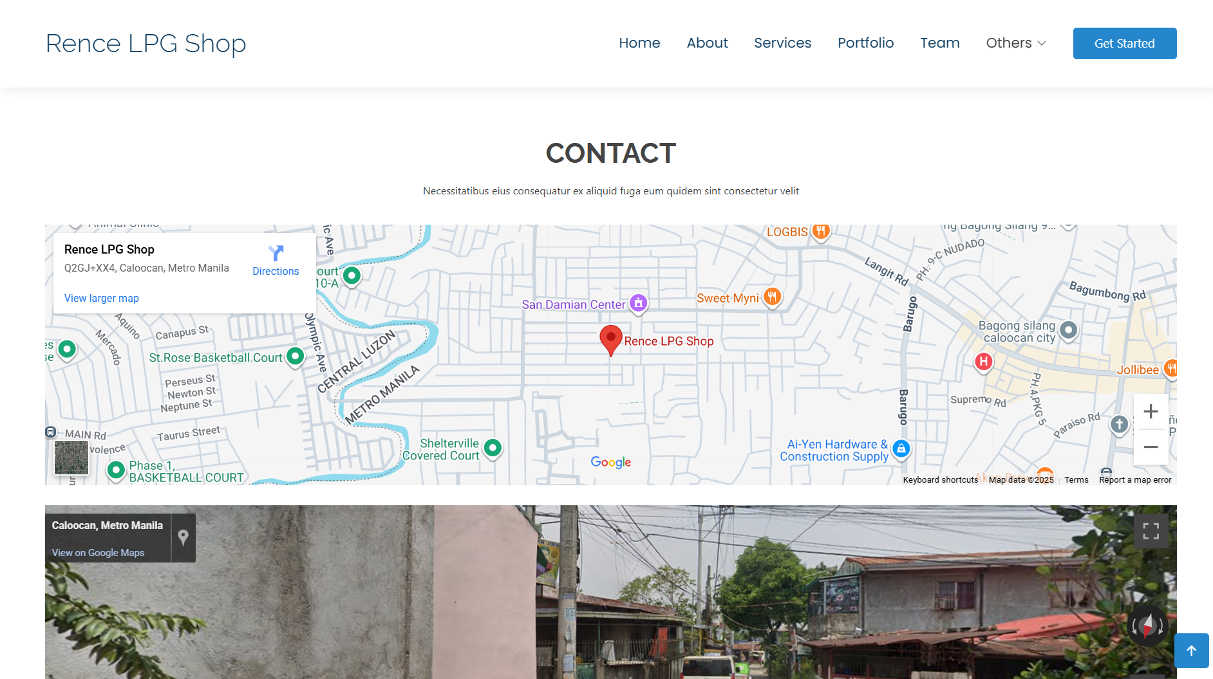Click the red Rence LPG Shop map pin
This screenshot has height=679, width=1213.
[610, 340]
